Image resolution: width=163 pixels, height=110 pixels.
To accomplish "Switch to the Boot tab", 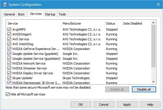I will click(x=21, y=14).
